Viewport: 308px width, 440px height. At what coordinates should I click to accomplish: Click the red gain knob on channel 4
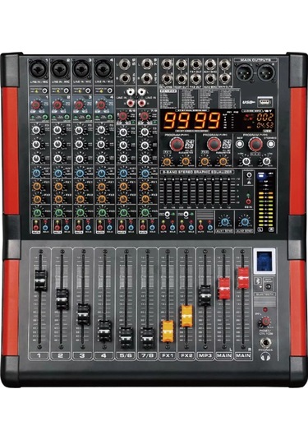click(101, 105)
